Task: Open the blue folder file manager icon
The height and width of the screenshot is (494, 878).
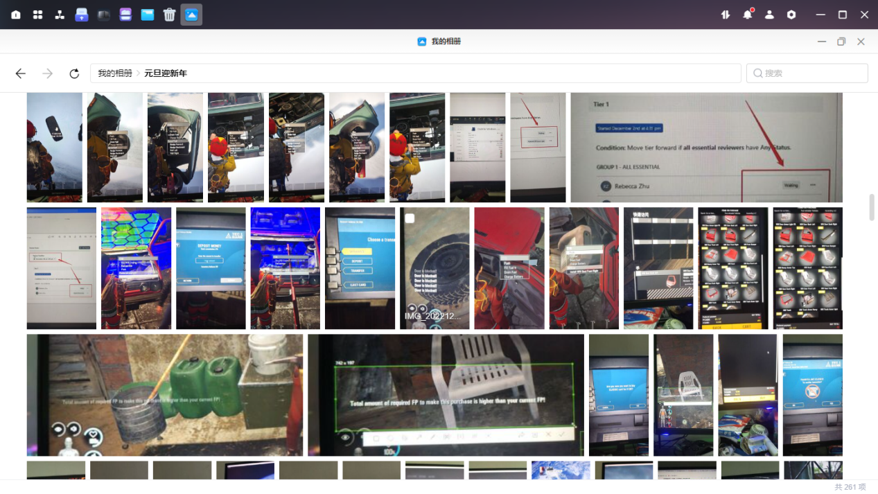Action: pos(148,15)
